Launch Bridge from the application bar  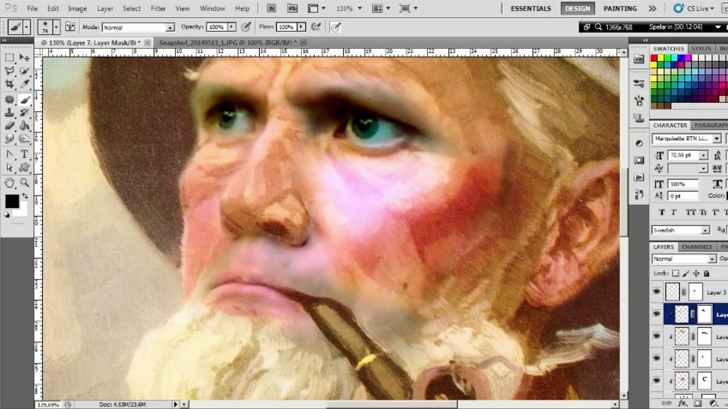[x=272, y=9]
